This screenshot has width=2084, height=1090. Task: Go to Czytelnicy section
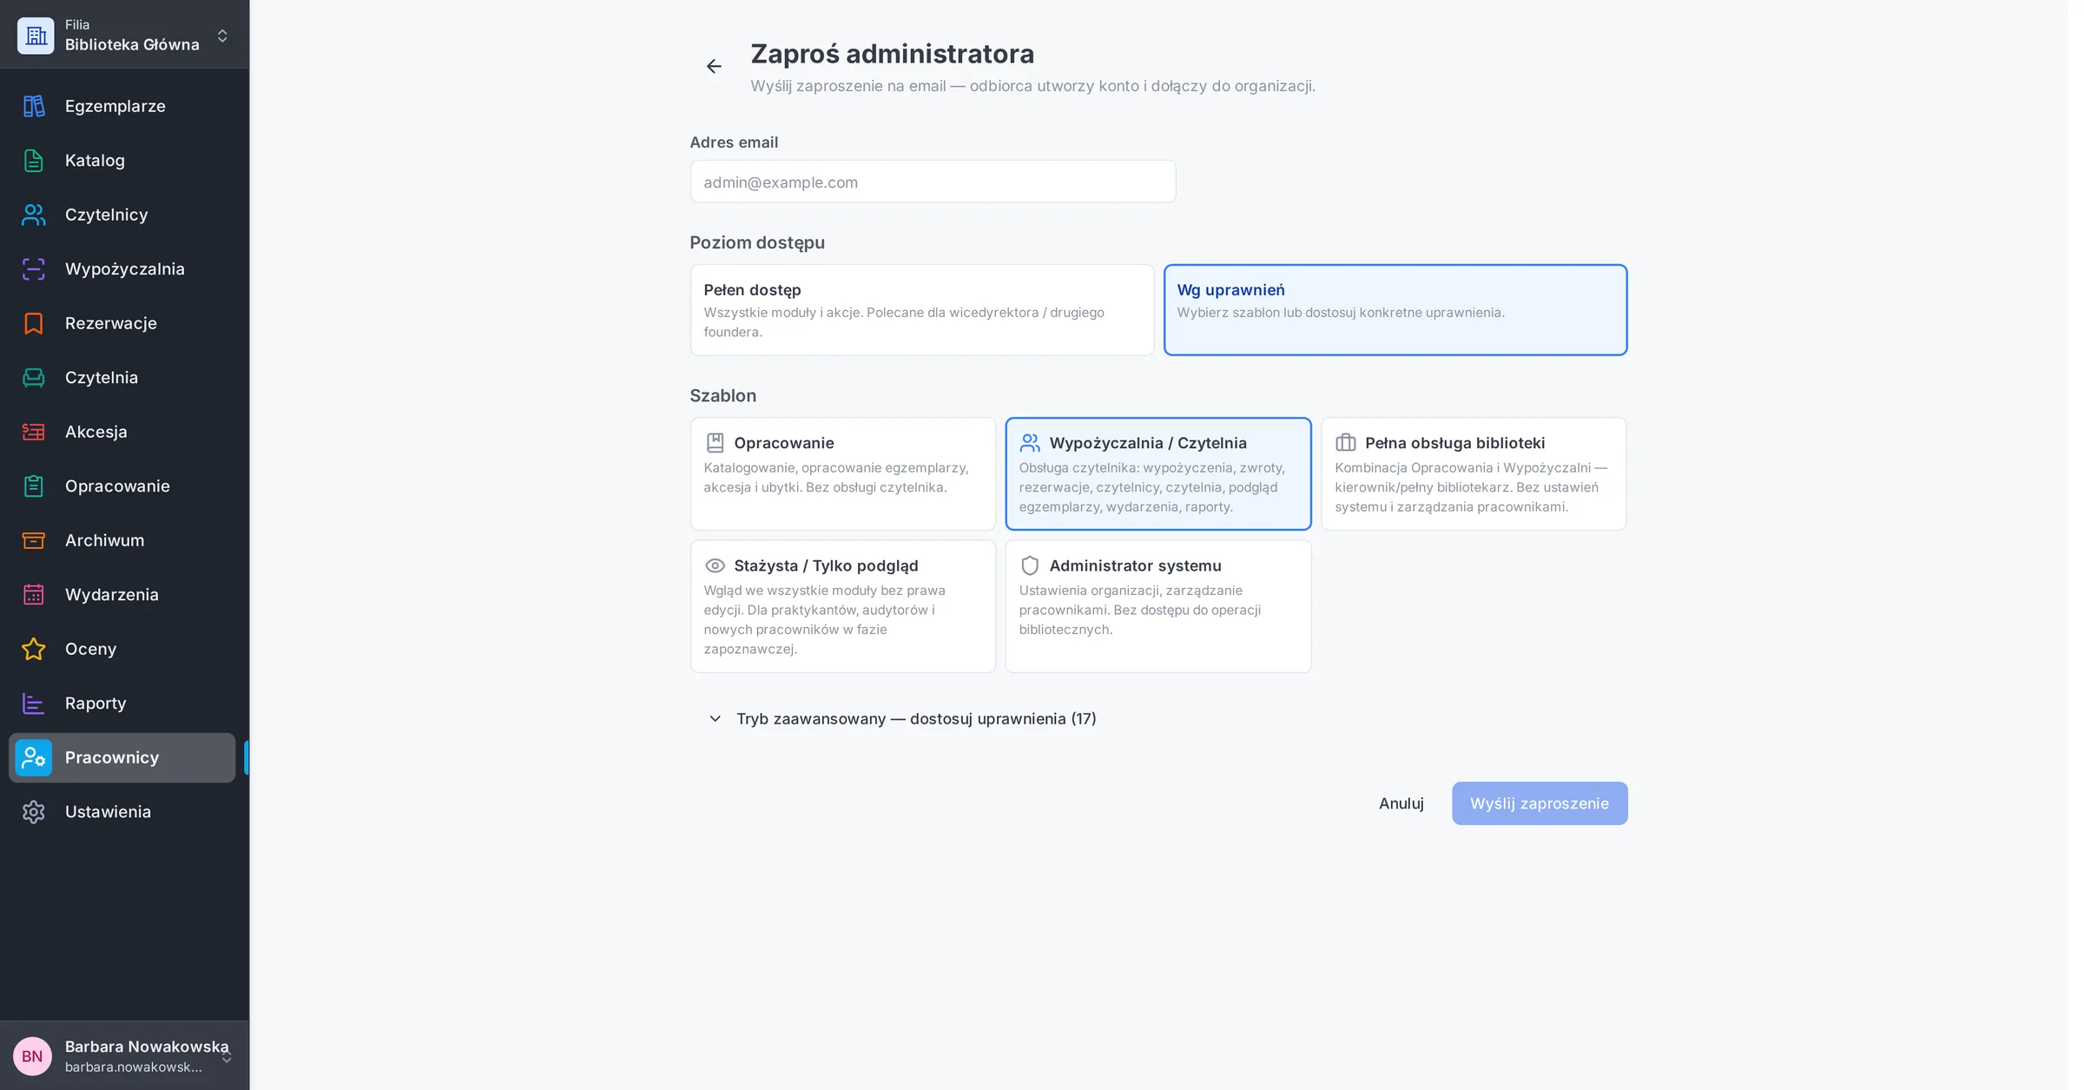coord(122,215)
